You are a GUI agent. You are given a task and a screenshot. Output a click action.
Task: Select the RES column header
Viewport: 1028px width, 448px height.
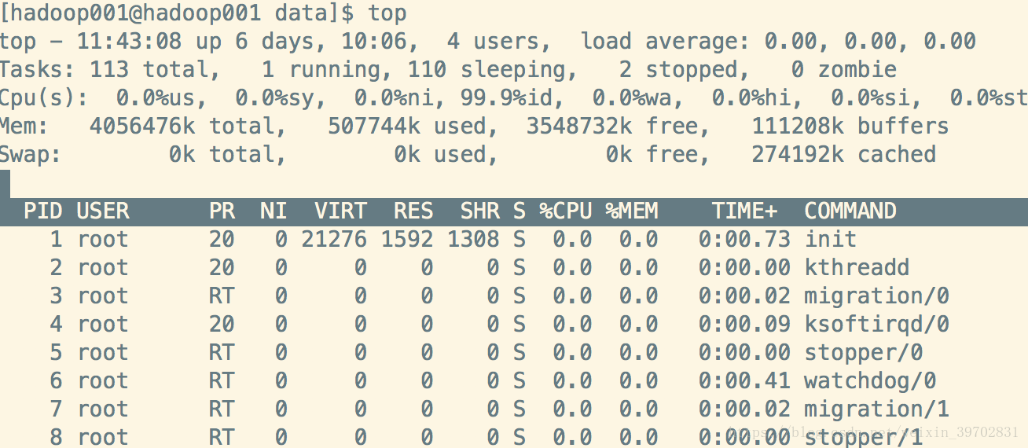413,211
